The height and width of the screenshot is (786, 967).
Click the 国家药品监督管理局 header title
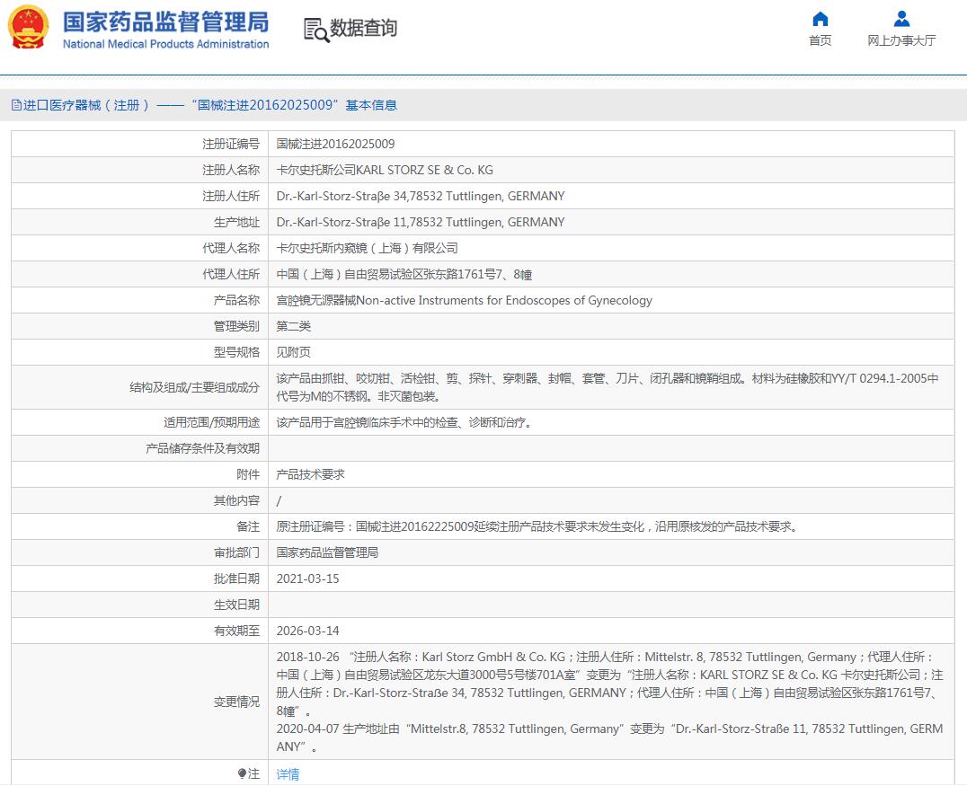166,22
